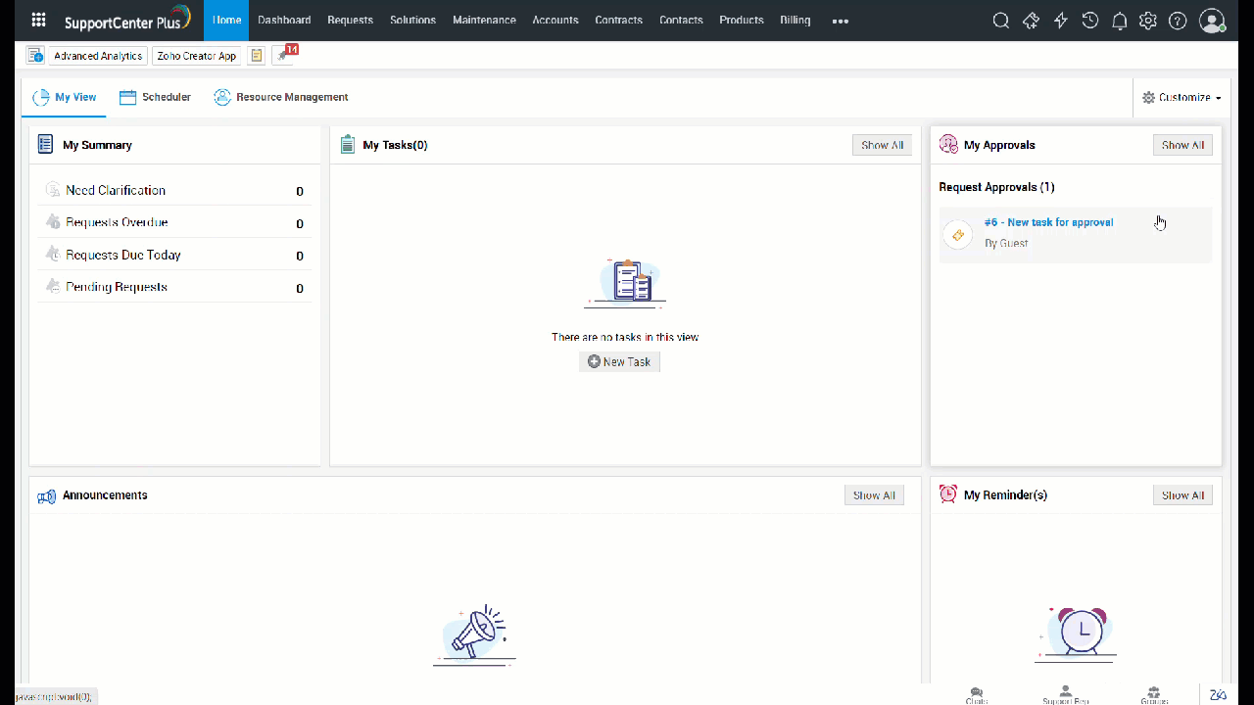Open Requests Overdue summary row
Viewport: 1254px width, 705px height.
(x=117, y=223)
